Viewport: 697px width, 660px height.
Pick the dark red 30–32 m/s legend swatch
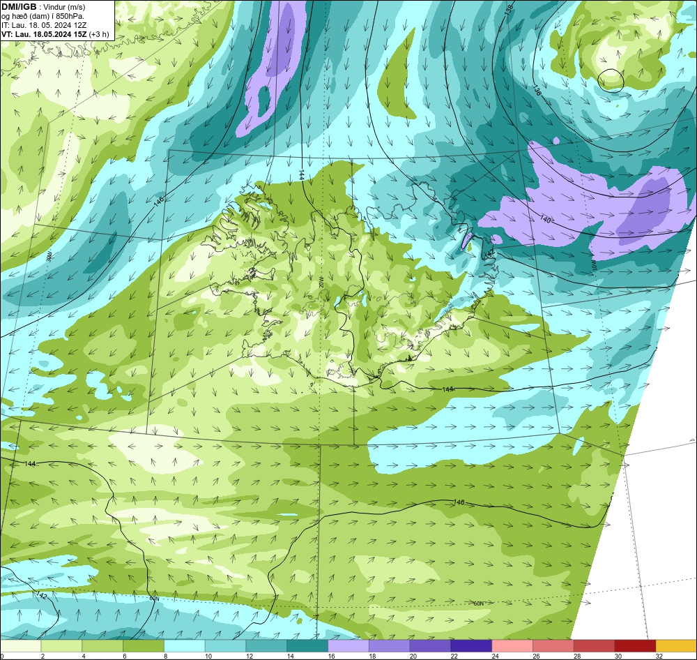coord(635,646)
